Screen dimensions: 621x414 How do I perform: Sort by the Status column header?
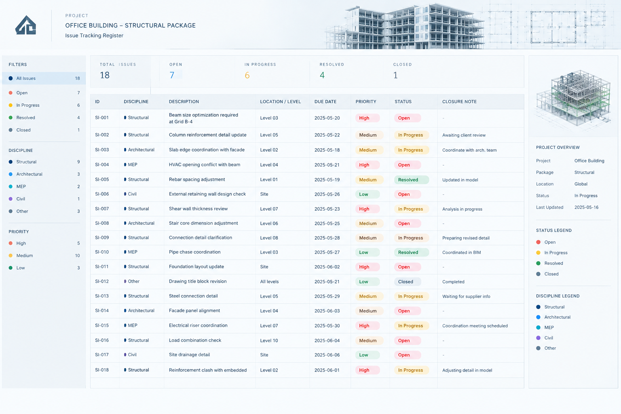403,102
